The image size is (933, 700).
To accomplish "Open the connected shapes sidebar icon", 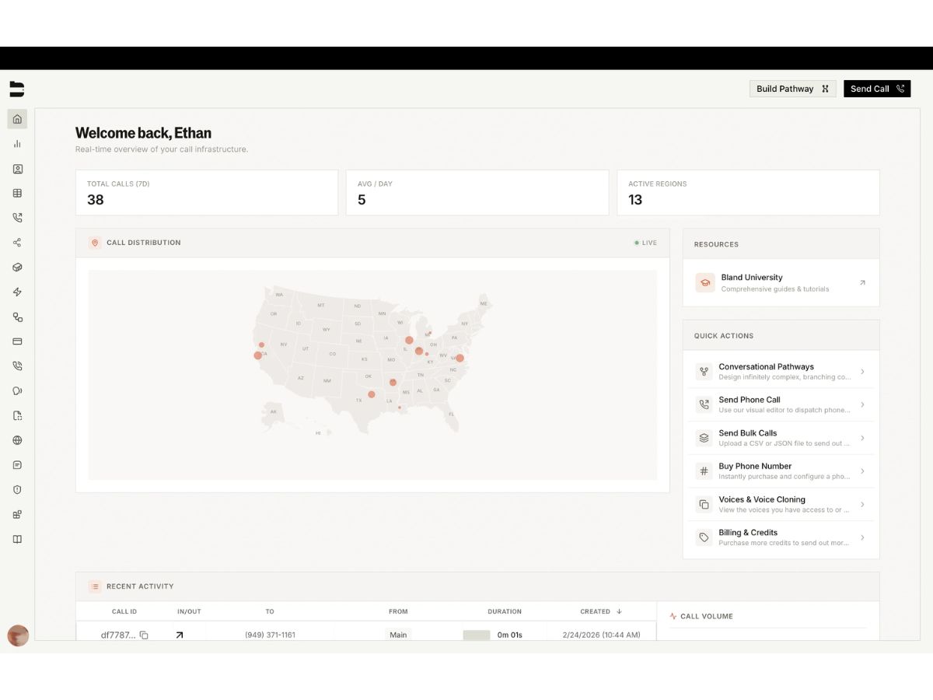I will 17,317.
